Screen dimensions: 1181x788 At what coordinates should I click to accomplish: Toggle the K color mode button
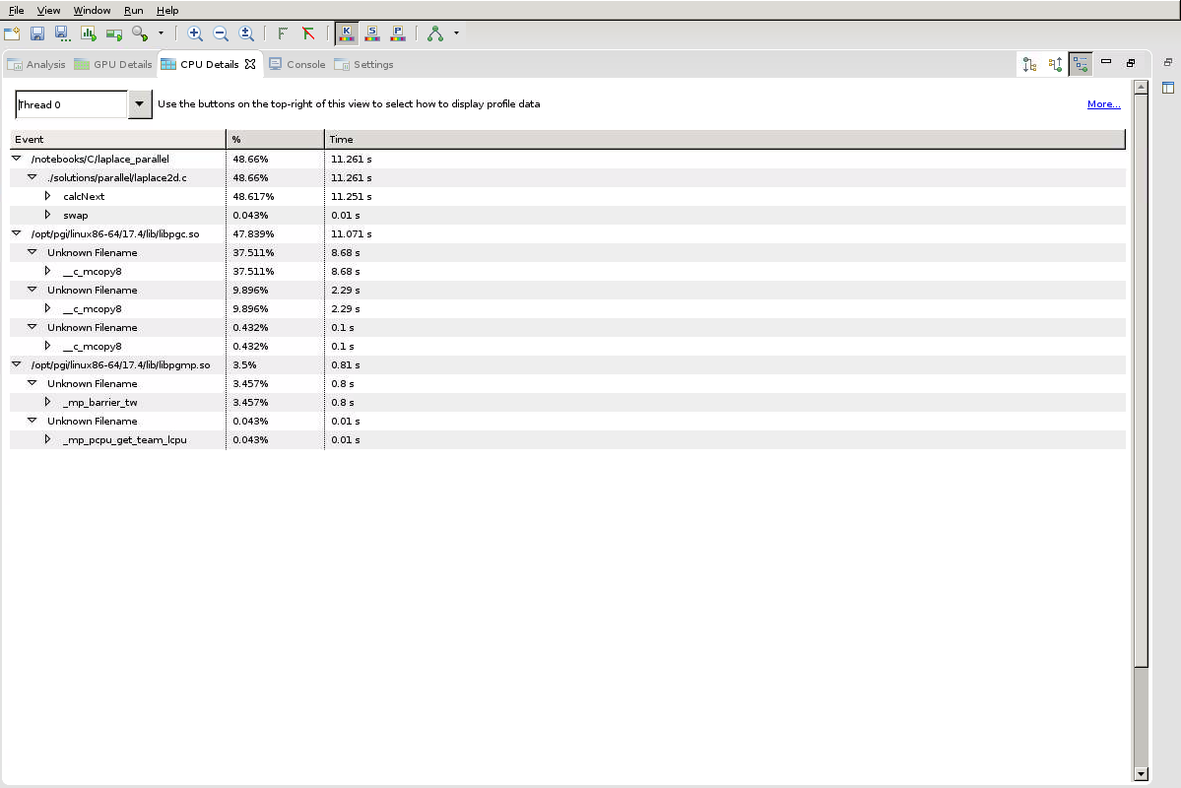pos(346,33)
